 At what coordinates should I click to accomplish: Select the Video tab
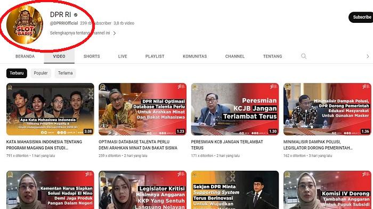59,56
